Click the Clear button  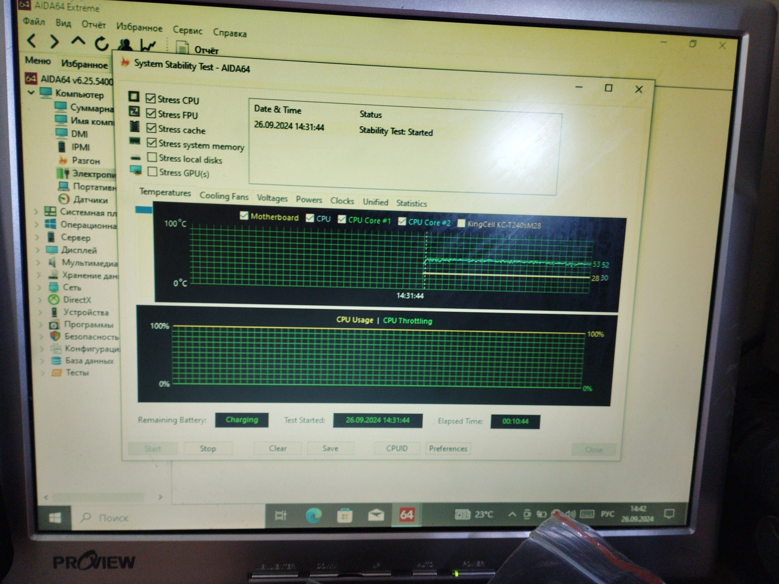(278, 448)
